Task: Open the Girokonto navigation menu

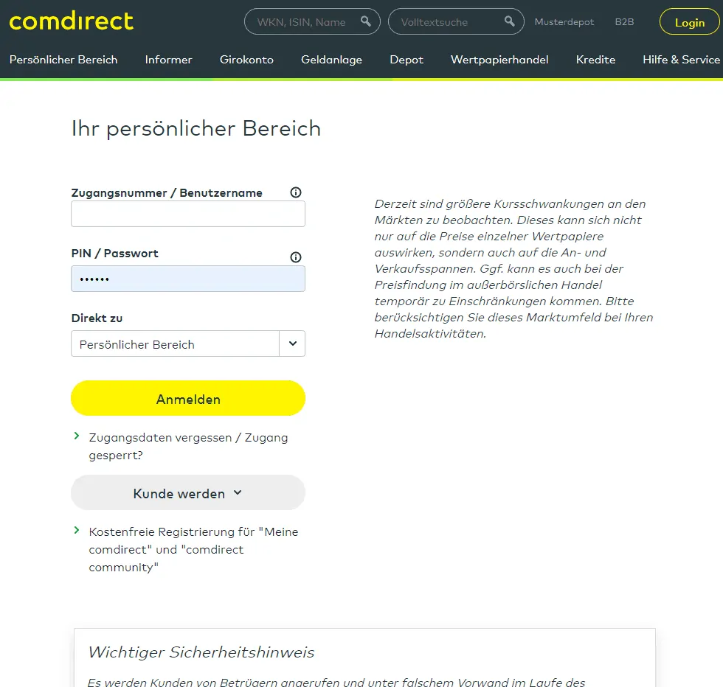Action: [246, 60]
